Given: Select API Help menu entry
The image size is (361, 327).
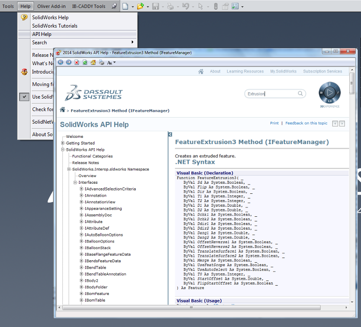Looking at the screenshot, I should click(42, 34).
